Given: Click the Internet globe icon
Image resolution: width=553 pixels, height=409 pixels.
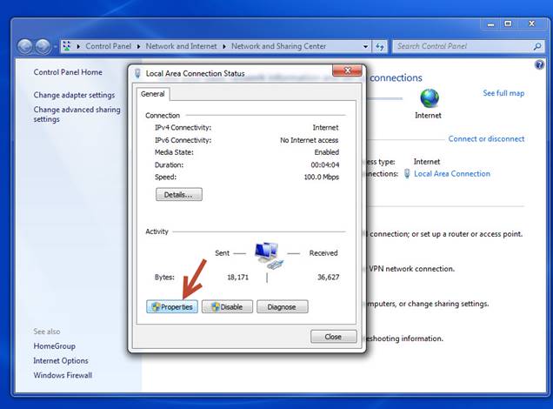Looking at the screenshot, I should click(x=428, y=97).
